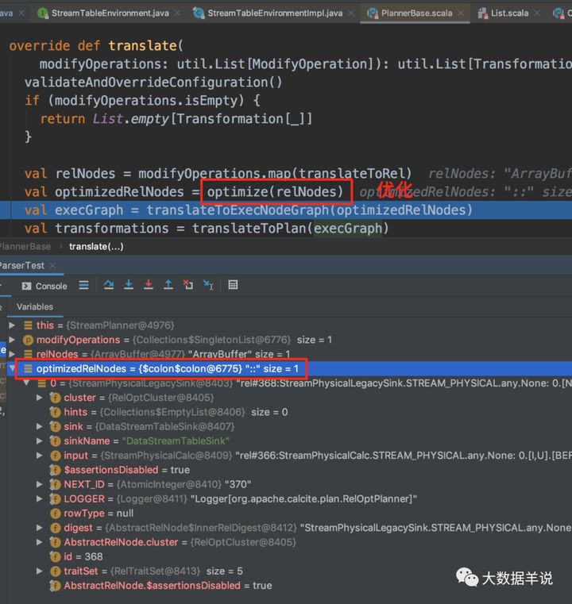Click the Show Execution Point lines icon
This screenshot has width=572, height=604.
coord(83,285)
